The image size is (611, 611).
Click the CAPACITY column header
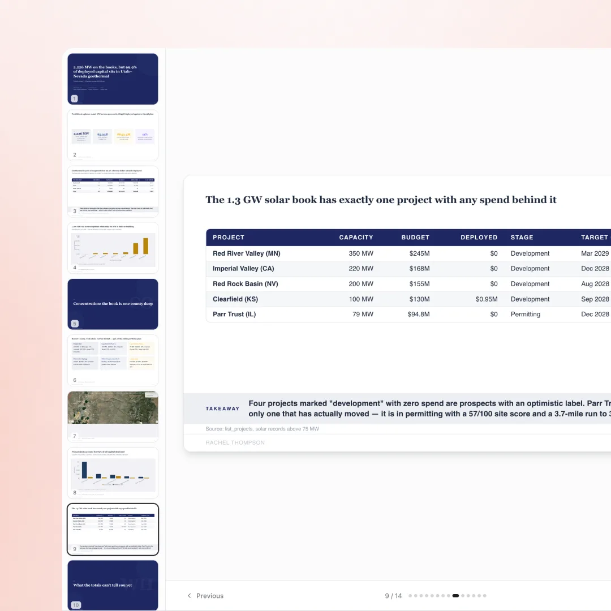point(356,237)
